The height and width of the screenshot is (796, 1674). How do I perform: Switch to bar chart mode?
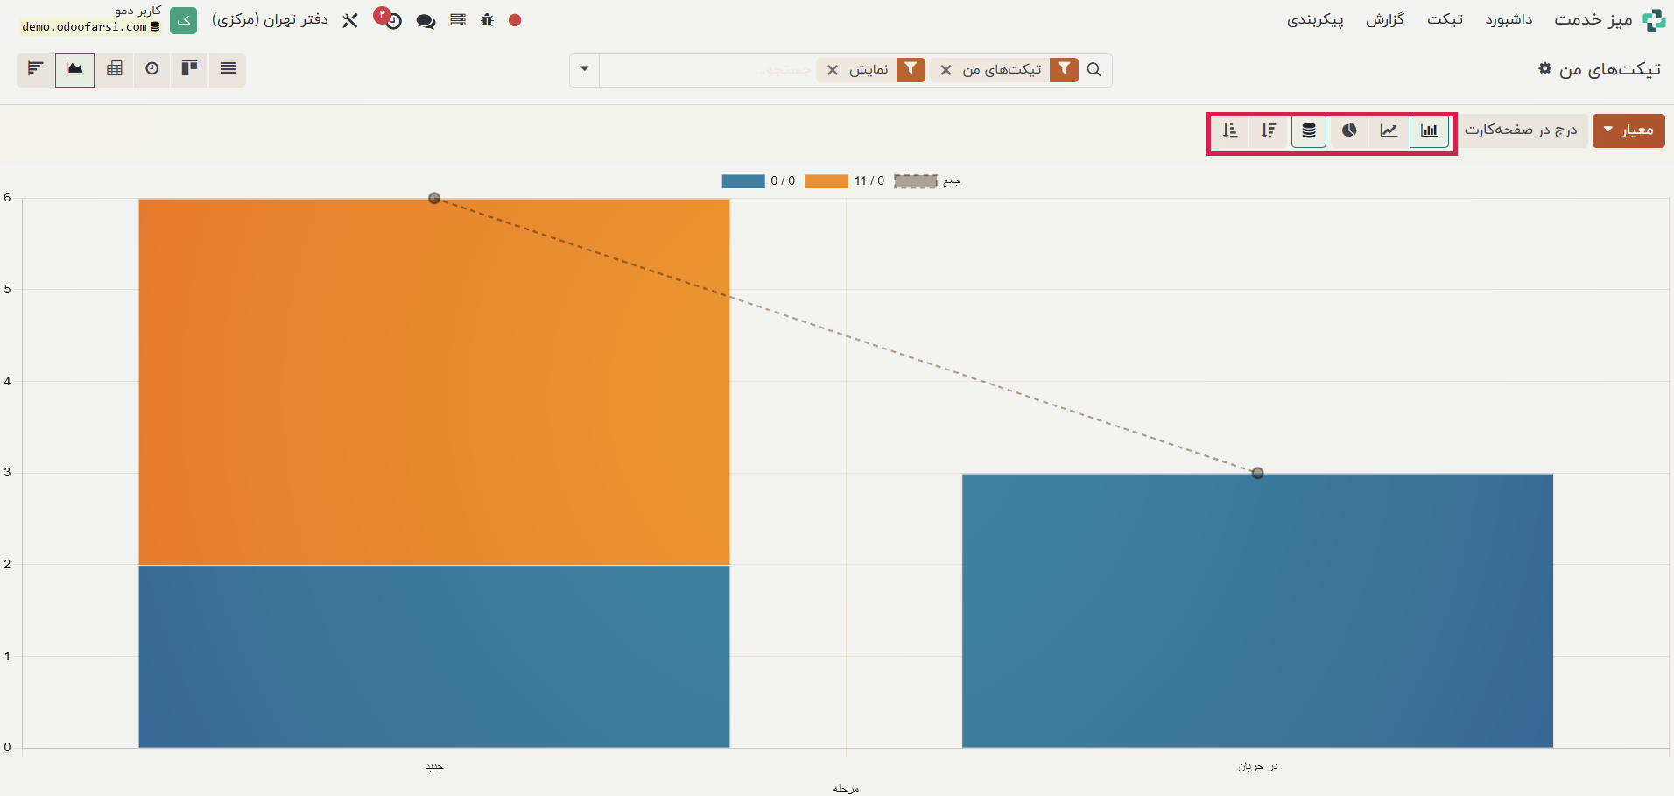tap(1429, 130)
